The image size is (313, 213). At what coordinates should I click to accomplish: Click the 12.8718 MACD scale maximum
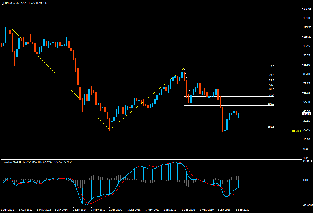click(x=307, y=161)
